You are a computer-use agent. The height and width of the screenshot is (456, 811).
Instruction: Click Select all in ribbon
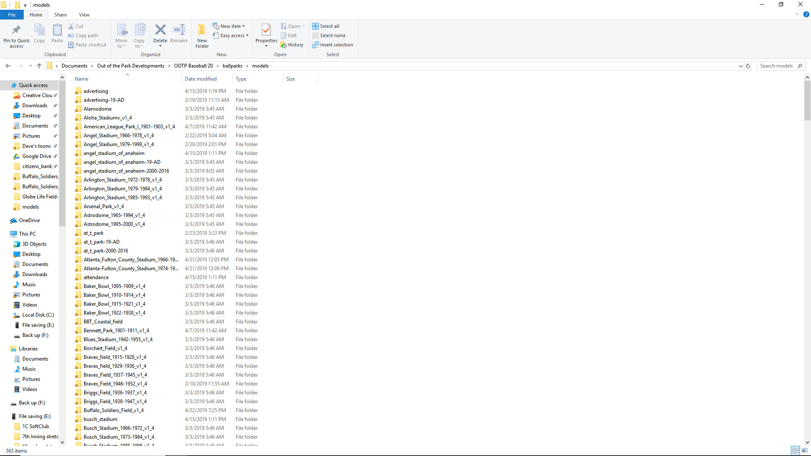pos(326,26)
